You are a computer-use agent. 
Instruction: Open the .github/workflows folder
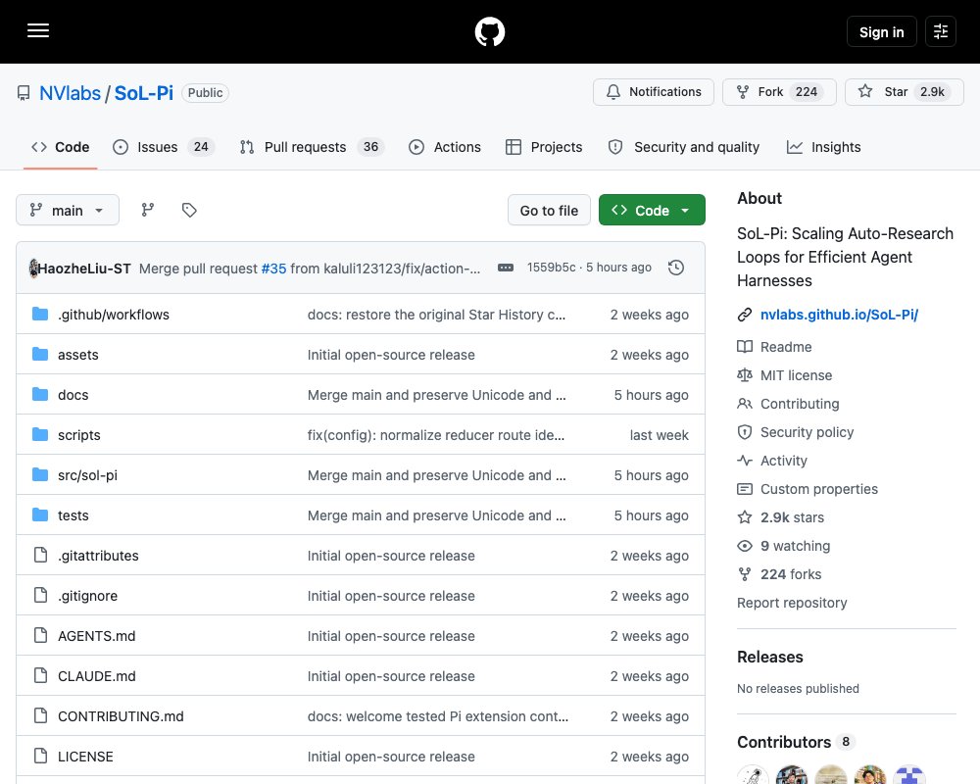tap(113, 315)
